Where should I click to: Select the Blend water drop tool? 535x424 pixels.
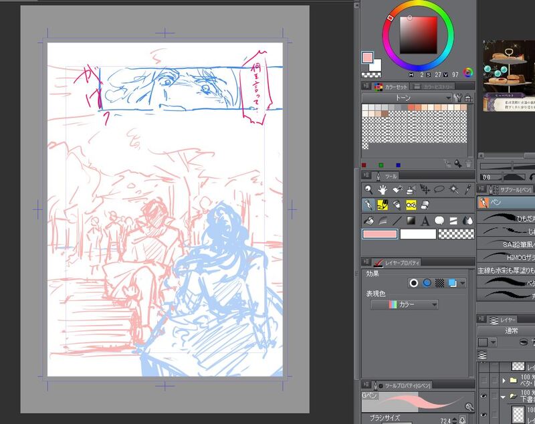pos(468,221)
